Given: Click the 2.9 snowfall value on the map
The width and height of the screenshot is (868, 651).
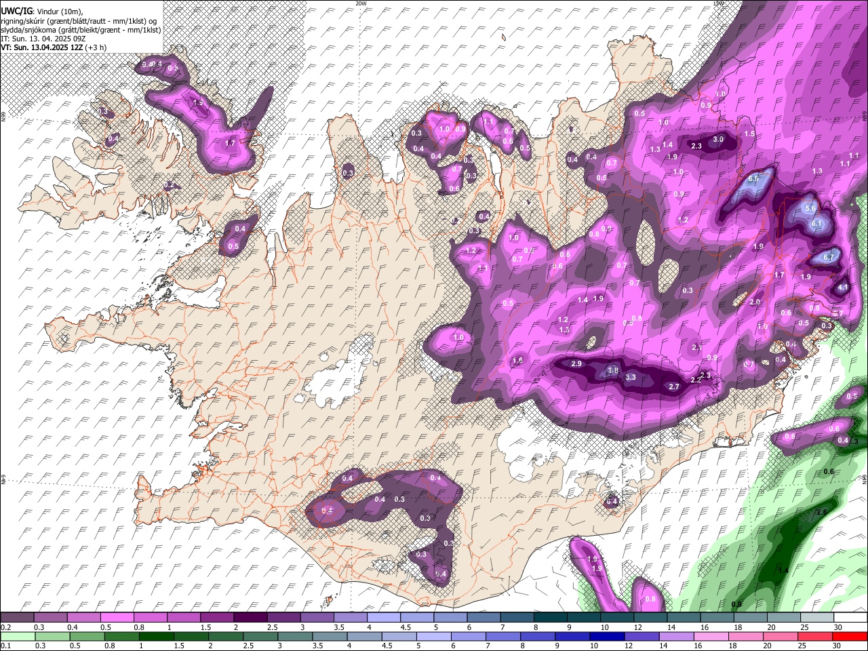Looking at the screenshot, I should [x=576, y=364].
